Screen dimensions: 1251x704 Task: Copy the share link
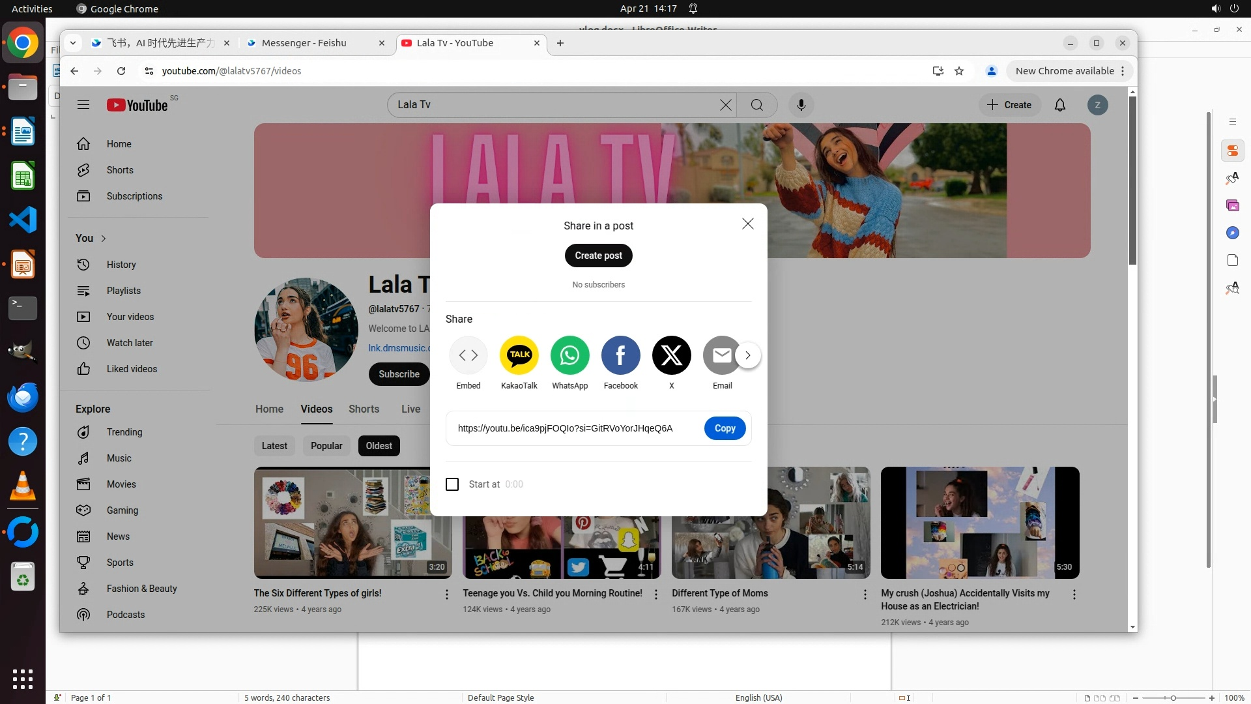pos(725,428)
